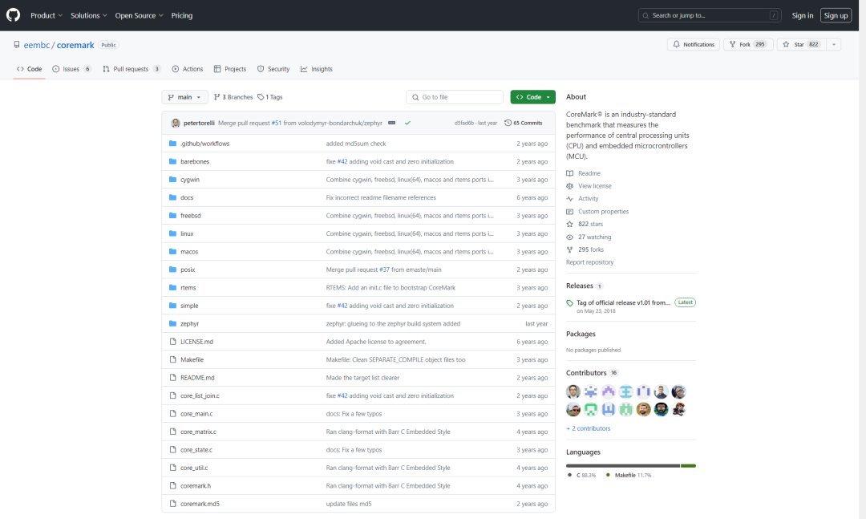Expand the commit message ellipsis

391,124
